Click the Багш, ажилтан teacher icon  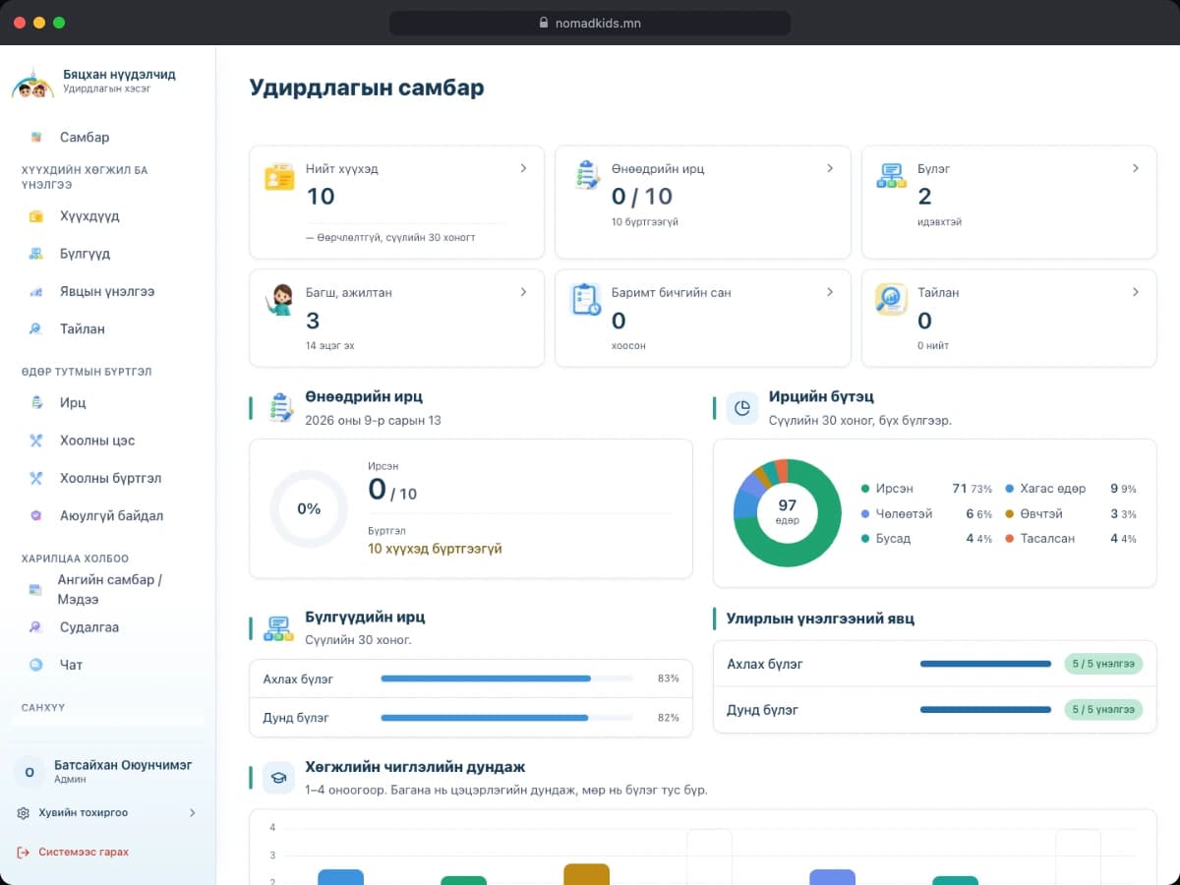point(280,299)
